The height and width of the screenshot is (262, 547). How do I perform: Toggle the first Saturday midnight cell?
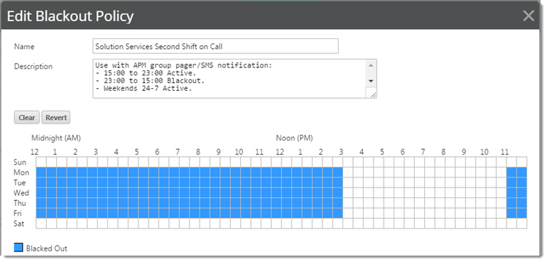pyautogui.click(x=41, y=223)
